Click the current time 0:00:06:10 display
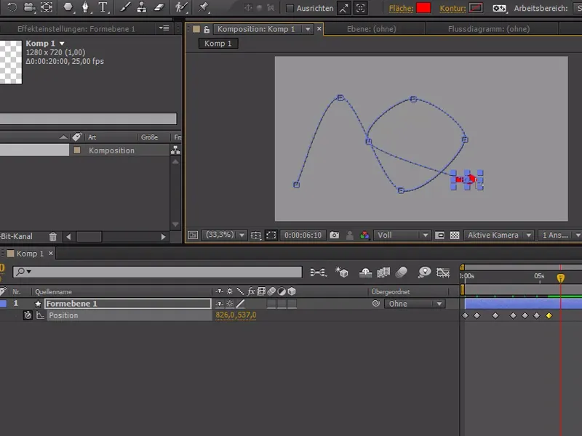This screenshot has width=582, height=436. click(x=303, y=235)
